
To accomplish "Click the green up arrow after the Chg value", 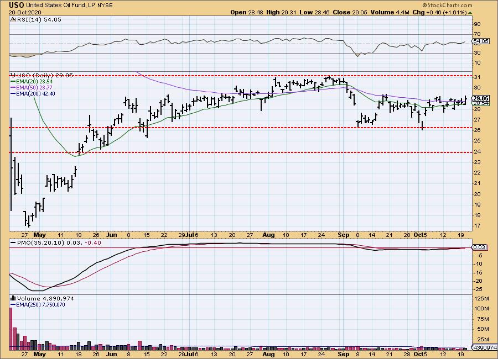I will [470, 12].
